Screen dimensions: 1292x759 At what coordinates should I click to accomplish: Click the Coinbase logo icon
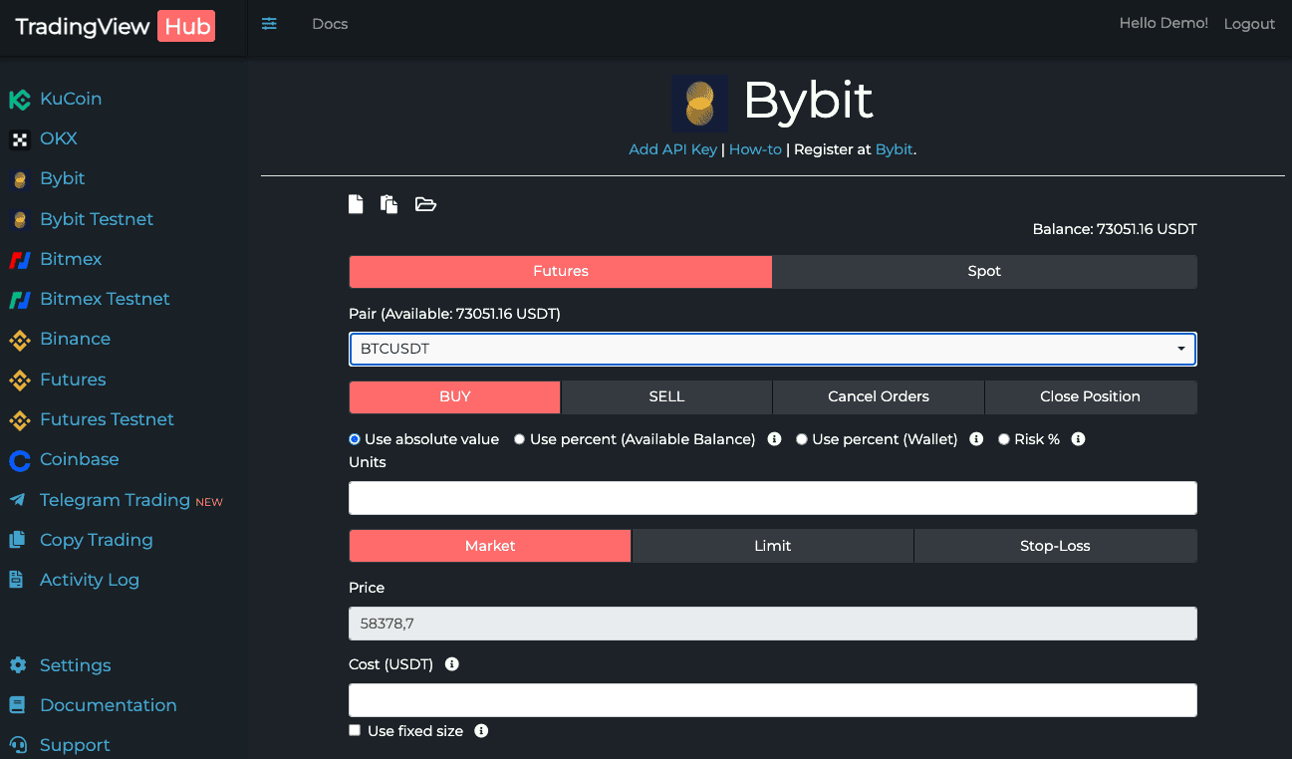[19, 460]
